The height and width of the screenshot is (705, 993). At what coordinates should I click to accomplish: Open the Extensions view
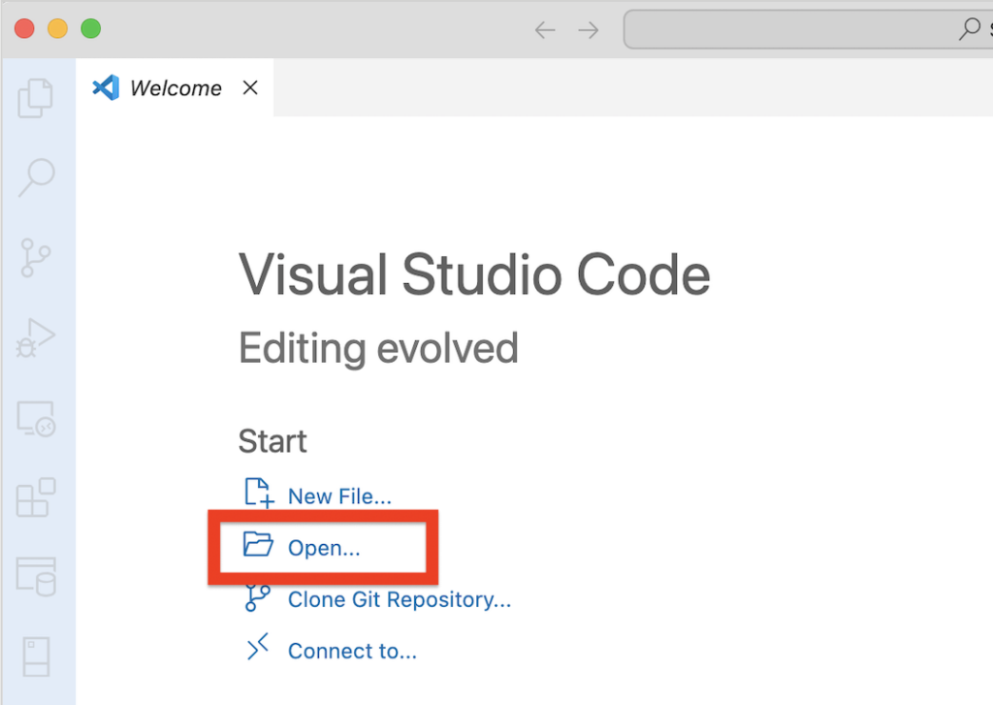coord(37,497)
